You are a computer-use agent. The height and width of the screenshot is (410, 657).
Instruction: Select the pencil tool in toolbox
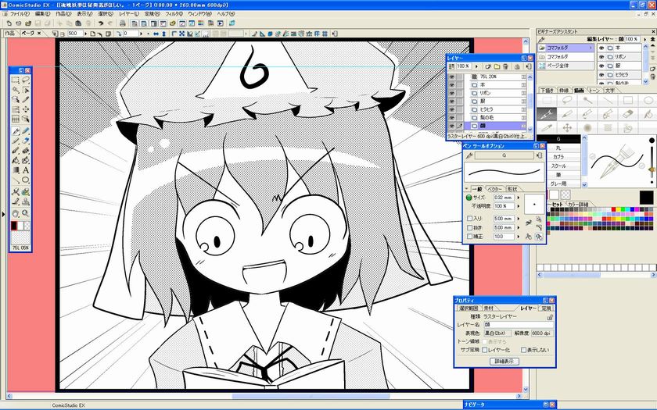(16, 141)
